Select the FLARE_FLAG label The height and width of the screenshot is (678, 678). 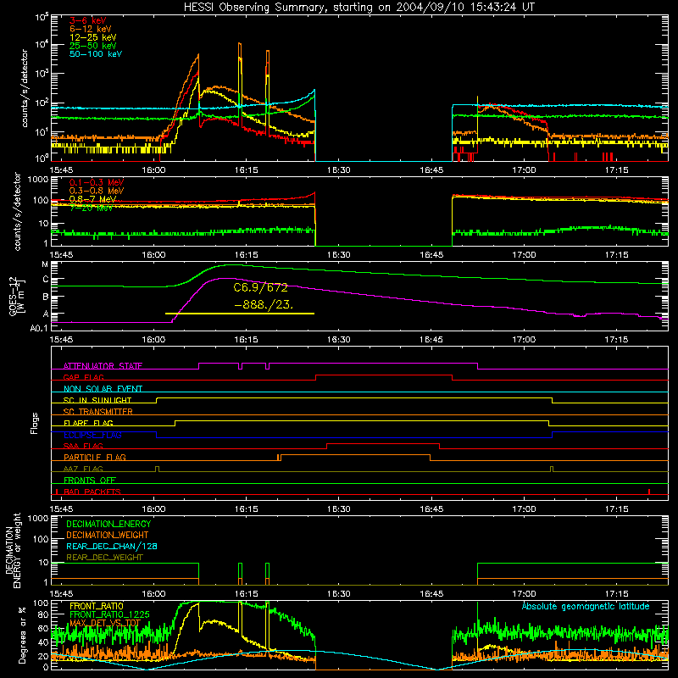[x=88, y=423]
